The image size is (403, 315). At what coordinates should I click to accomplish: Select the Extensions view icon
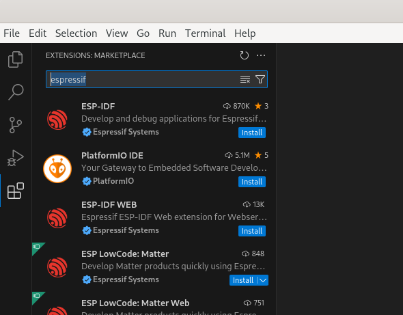point(16,191)
